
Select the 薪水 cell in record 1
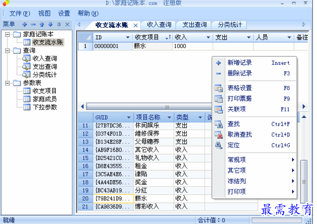152,46
